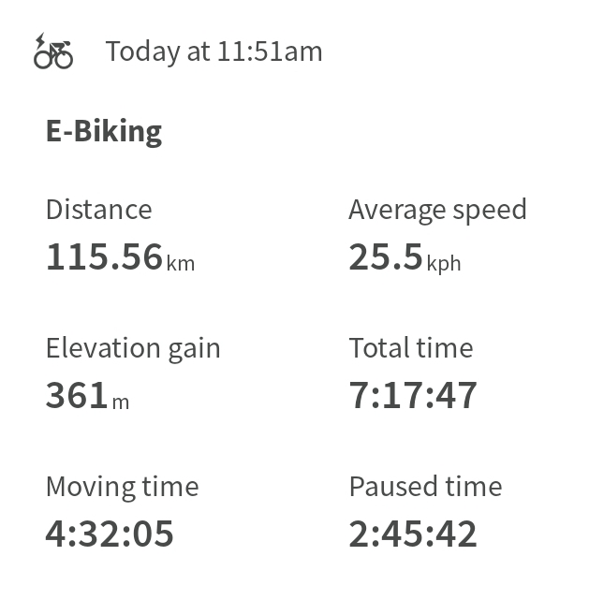Click the right wheel of the bicycle icon

tap(64, 60)
